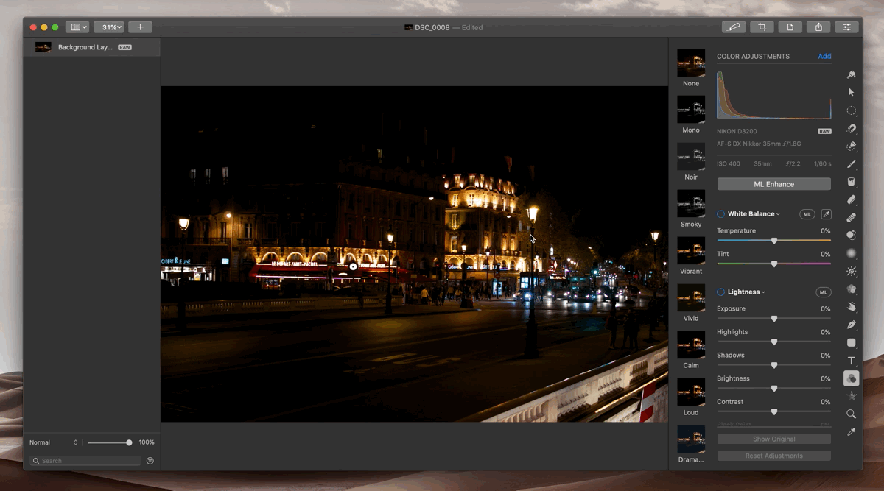
Task: Pick white balance with the eyedropper icon
Action: [x=827, y=213]
